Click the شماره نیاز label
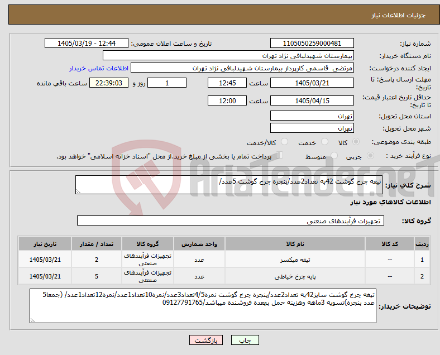 [415, 44]
